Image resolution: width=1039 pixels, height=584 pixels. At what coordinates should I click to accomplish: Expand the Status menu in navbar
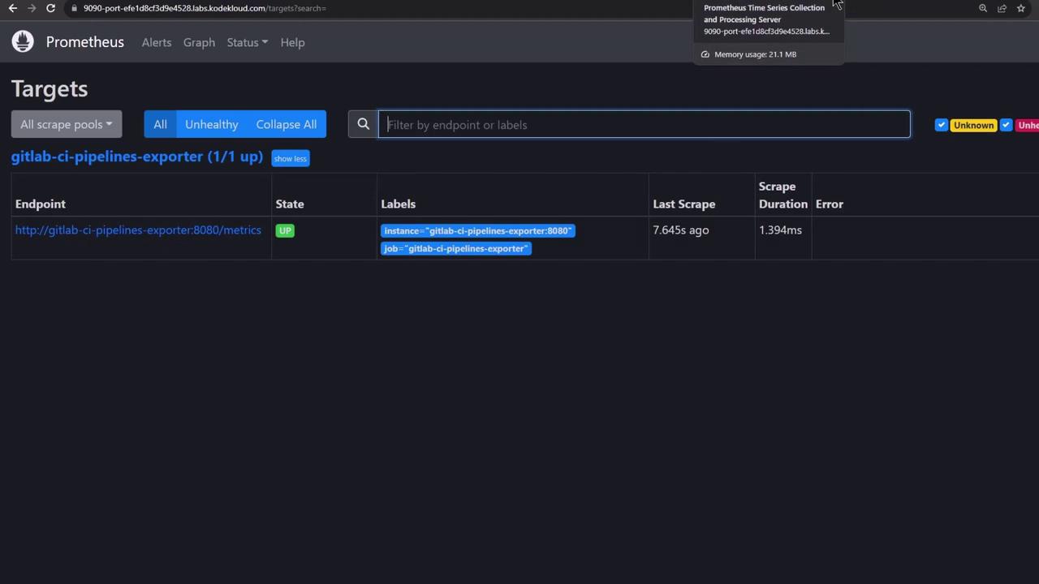tap(247, 42)
